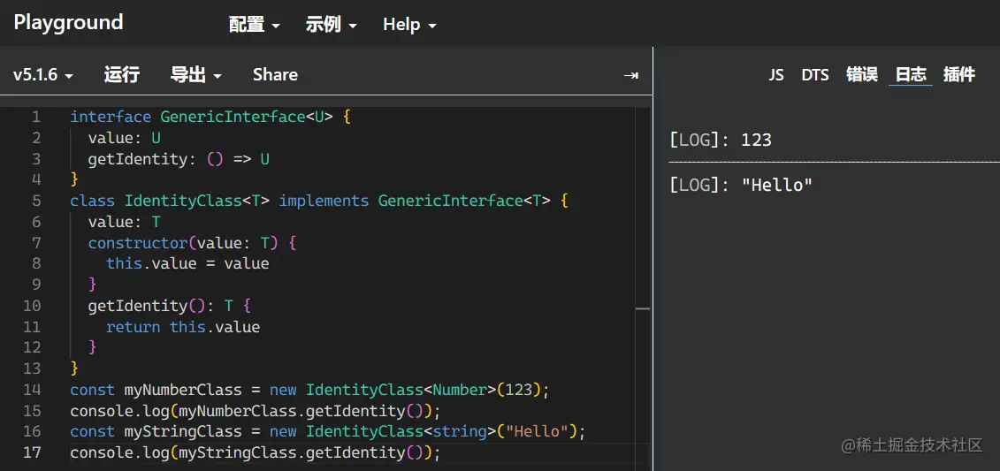This screenshot has width=1000, height=471.
Task: Switch to the DTS tab
Action: (x=815, y=74)
